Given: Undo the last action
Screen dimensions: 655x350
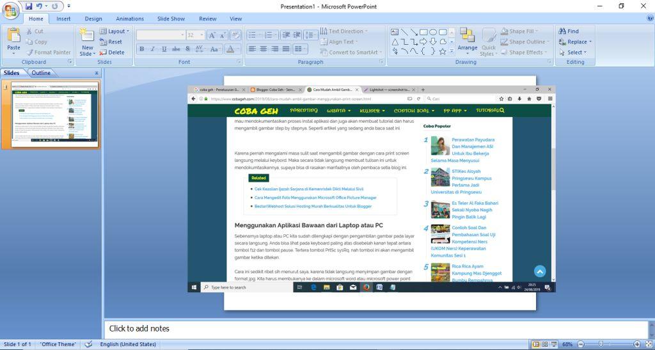Looking at the screenshot, I should coord(39,6).
